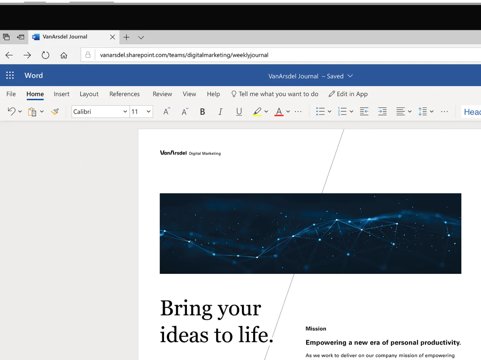This screenshot has height=360, width=481.
Task: Expand the Bullets style dropdown arrow
Action: [329, 112]
